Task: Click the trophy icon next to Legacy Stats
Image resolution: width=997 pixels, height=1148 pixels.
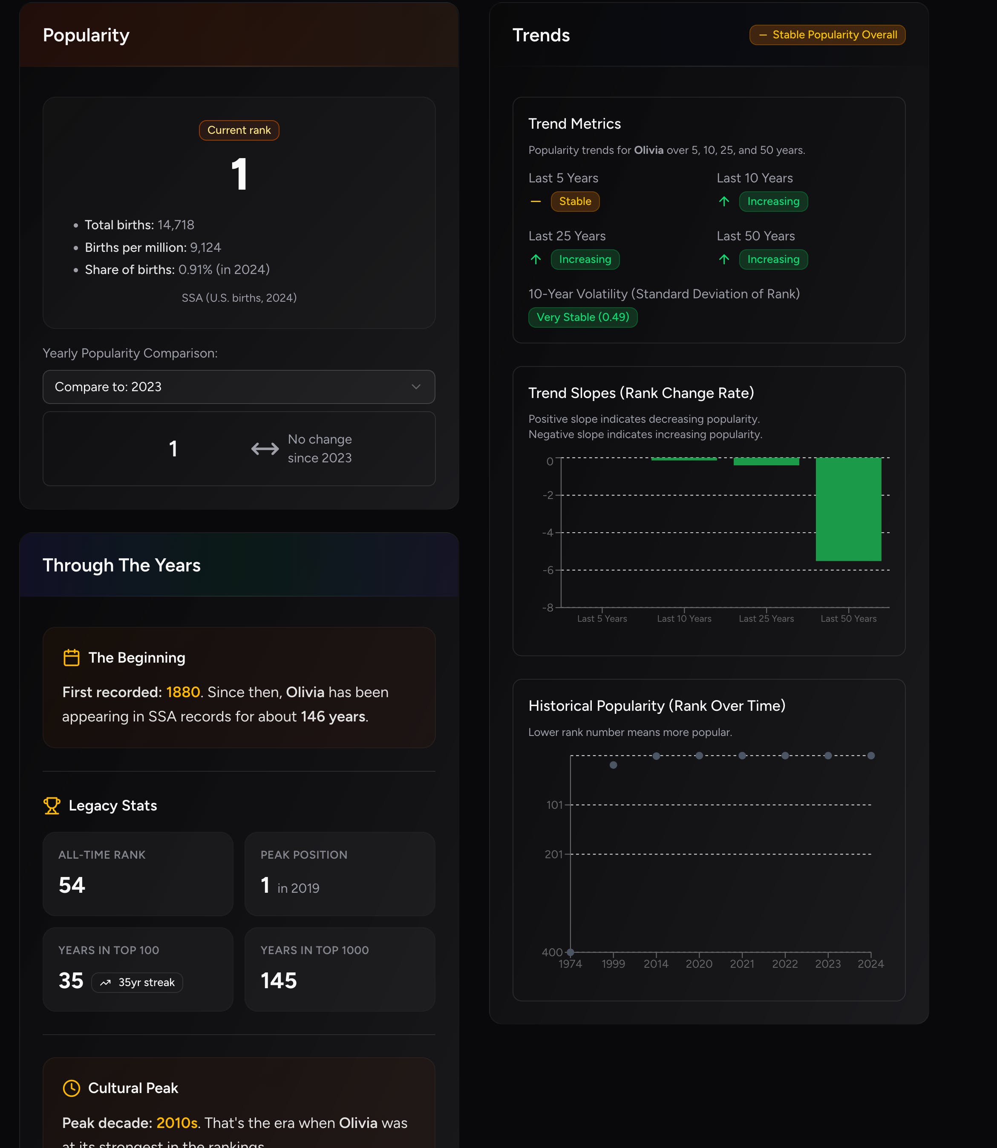Action: click(52, 806)
